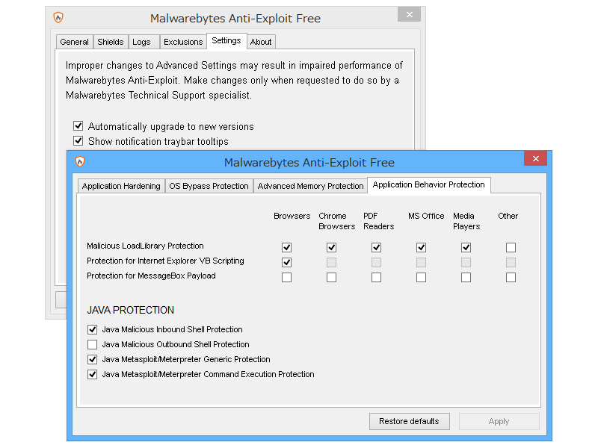Click the shield logo in the front dialog title
This screenshot has width=598, height=448.
click(x=80, y=161)
